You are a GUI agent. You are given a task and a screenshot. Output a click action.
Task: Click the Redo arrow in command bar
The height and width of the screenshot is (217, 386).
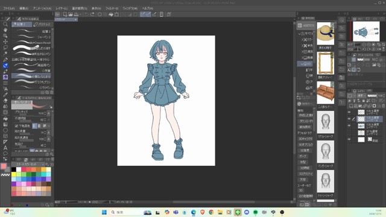pos(92,14)
